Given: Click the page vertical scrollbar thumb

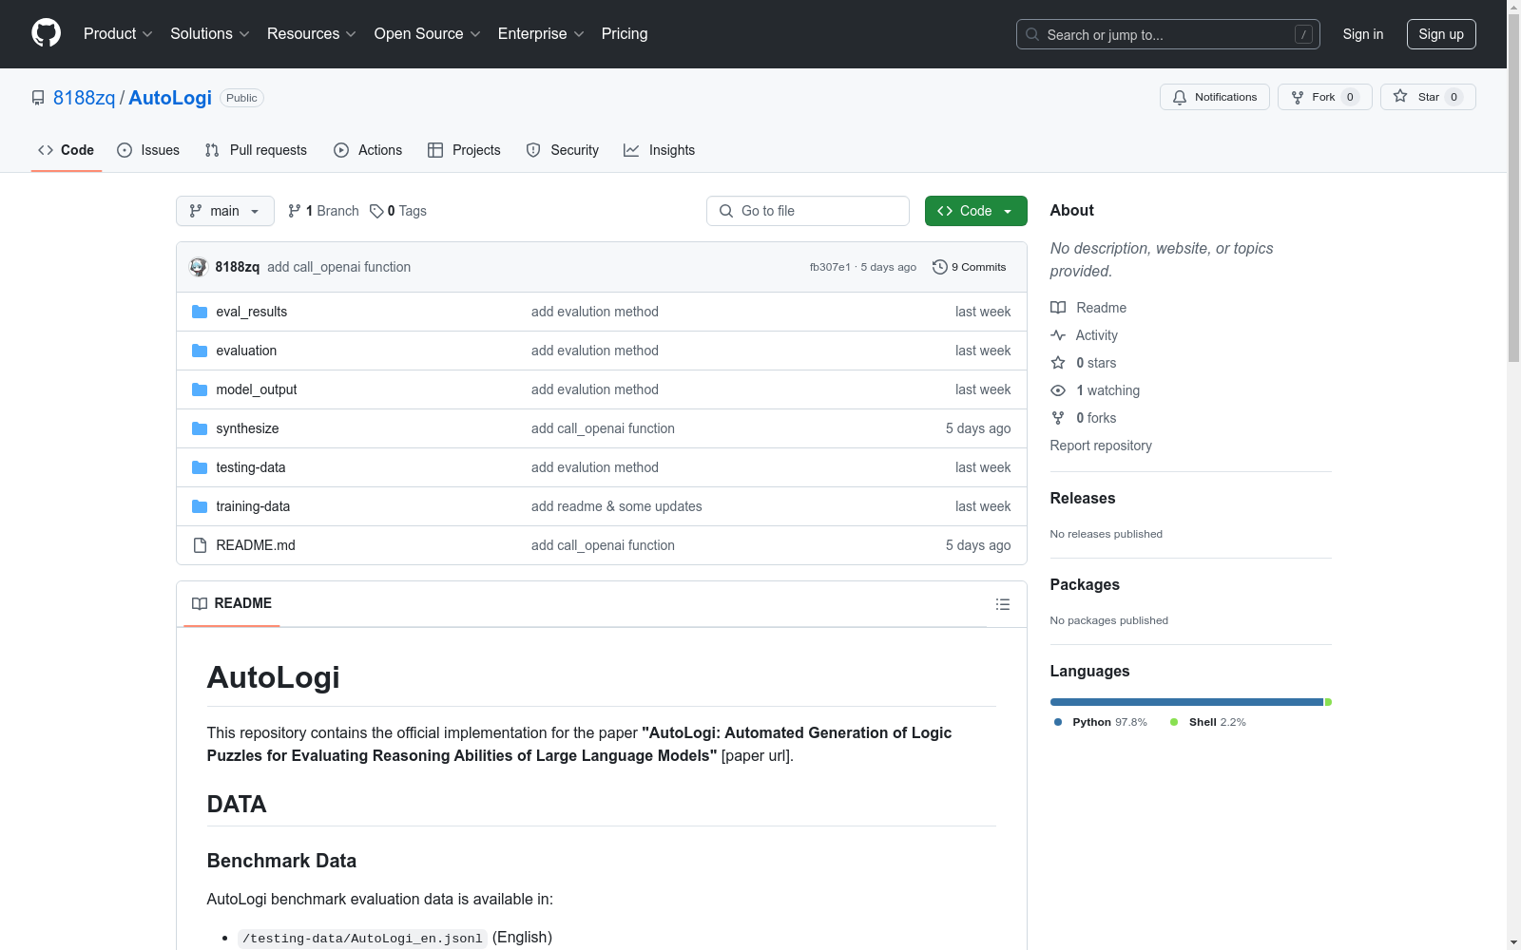Looking at the screenshot, I should [x=1513, y=188].
